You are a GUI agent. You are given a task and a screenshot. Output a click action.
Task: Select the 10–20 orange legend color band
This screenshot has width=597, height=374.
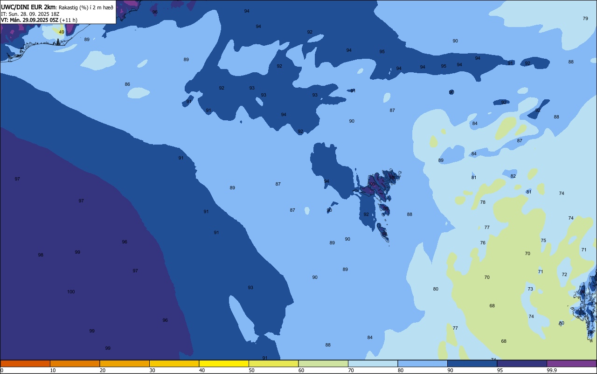pos(75,363)
